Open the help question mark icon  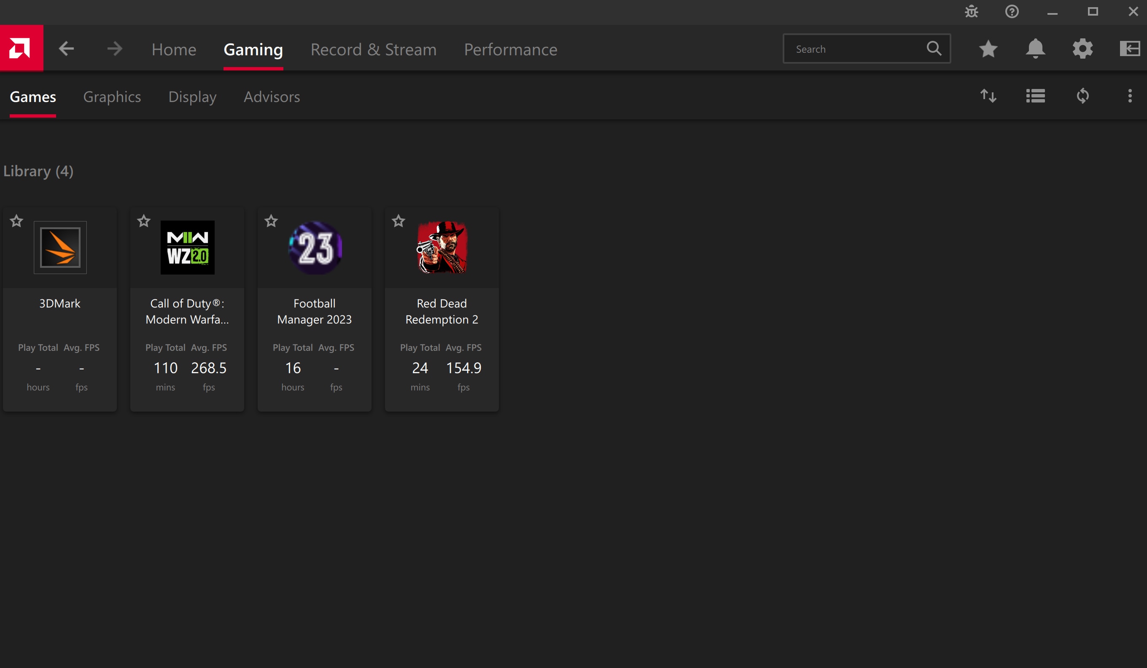click(1012, 11)
